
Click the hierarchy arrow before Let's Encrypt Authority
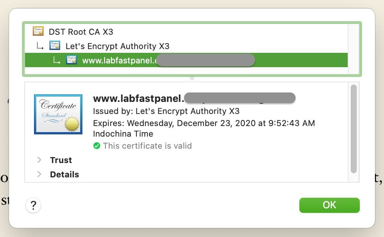pyautogui.click(x=40, y=46)
